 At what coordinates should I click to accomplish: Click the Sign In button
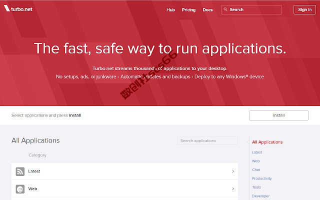click(x=304, y=9)
